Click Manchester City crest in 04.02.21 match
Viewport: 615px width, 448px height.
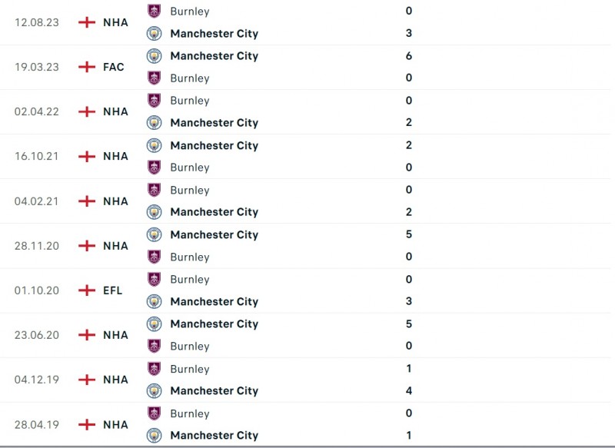pos(155,212)
